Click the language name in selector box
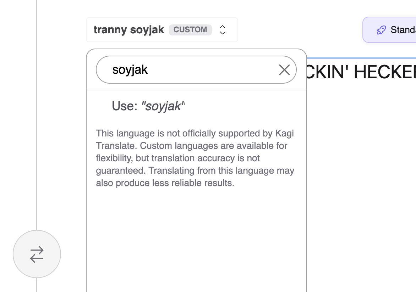 point(129,30)
